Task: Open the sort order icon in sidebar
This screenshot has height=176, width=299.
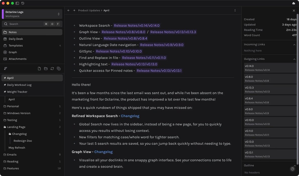Action: pos(6,69)
